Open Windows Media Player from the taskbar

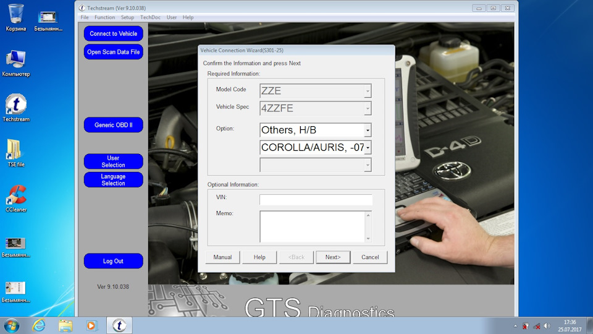pos(91,326)
